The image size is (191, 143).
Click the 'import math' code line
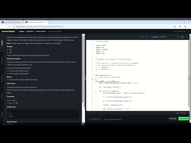click(101, 46)
